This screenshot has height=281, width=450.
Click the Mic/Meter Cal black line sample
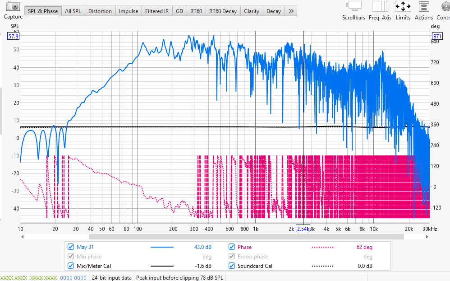pos(162,266)
